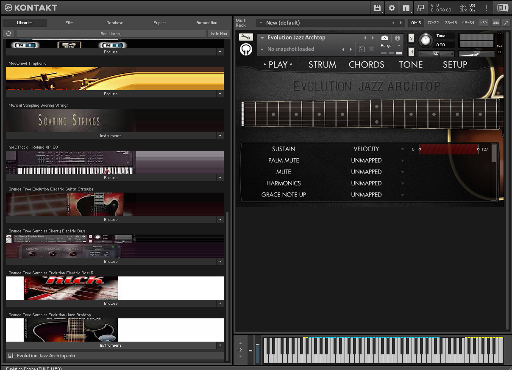Switch to the Database tab
The image size is (512, 370).
(x=115, y=23)
